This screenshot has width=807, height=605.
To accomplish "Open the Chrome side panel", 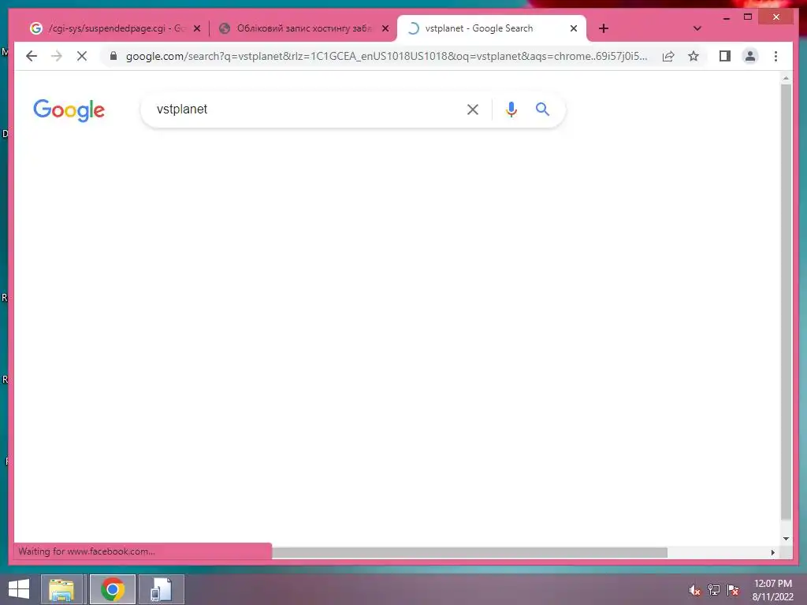I will (725, 56).
